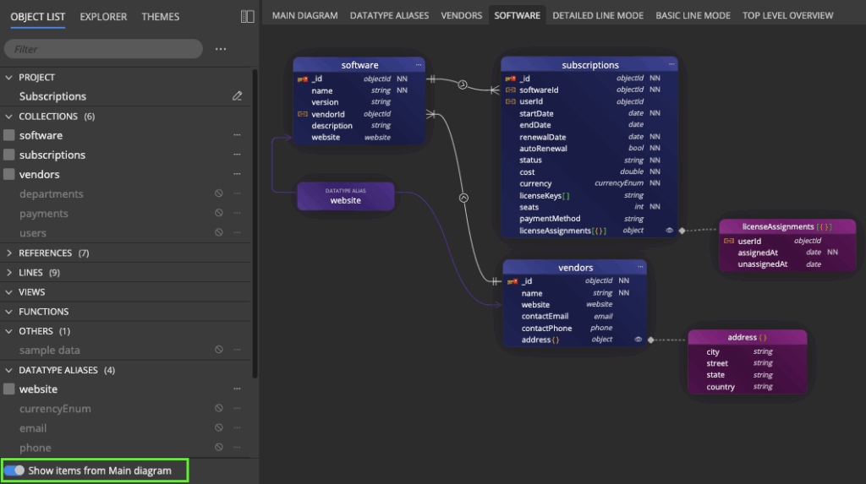Open the three-dot menu next to Filter

(221, 49)
